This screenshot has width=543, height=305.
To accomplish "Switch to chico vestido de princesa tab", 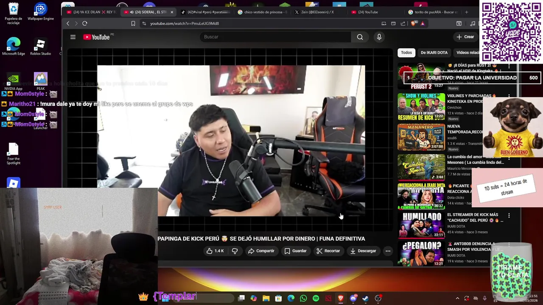I will click(262, 12).
